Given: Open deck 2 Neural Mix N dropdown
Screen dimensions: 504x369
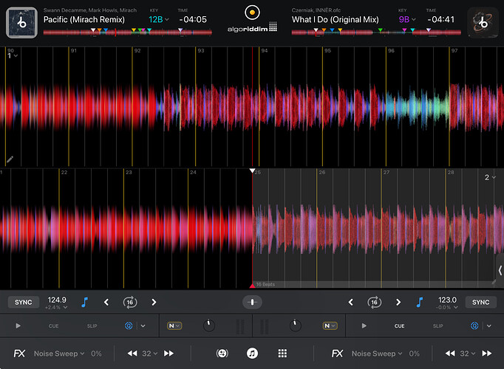Looking at the screenshot, I should [330, 325].
